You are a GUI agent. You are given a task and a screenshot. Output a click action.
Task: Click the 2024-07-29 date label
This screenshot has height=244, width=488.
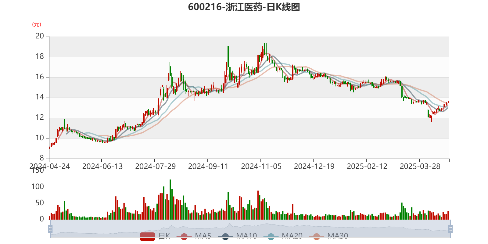click(156, 167)
